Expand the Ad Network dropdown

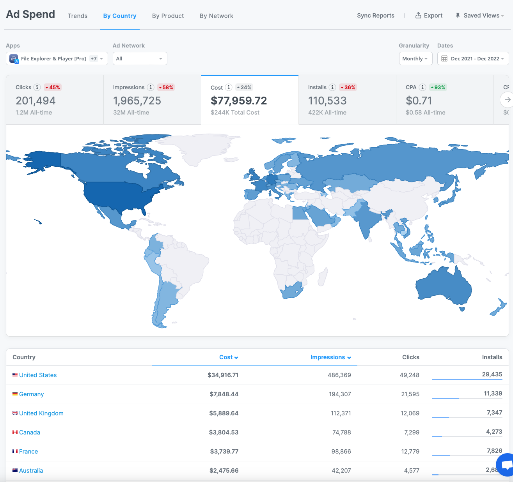tap(140, 58)
